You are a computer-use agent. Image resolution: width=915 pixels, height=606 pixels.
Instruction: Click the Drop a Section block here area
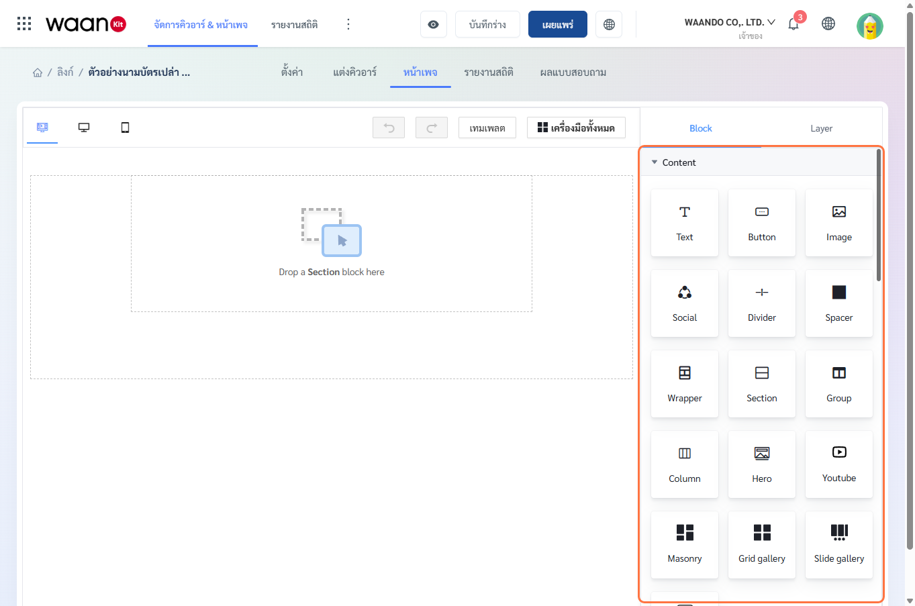332,244
